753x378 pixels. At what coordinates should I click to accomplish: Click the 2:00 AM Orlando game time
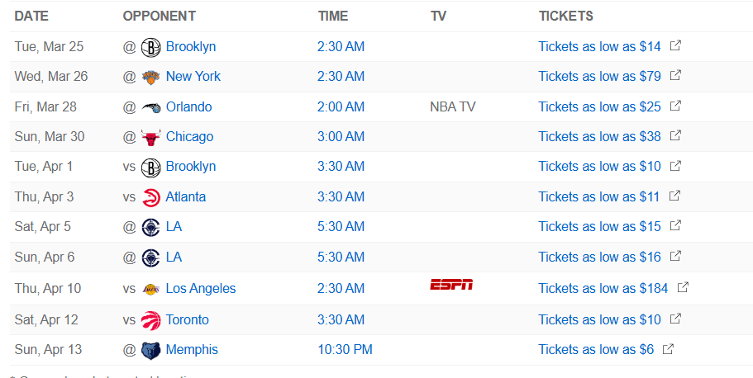pyautogui.click(x=341, y=107)
